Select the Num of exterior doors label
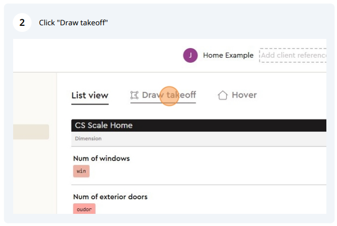The image size is (337, 226). pyautogui.click(x=110, y=197)
